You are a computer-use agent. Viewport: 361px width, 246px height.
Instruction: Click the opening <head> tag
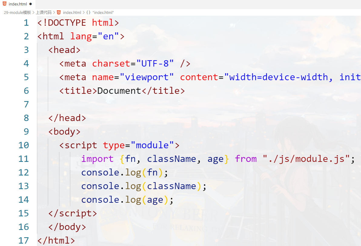pyautogui.click(x=64, y=50)
